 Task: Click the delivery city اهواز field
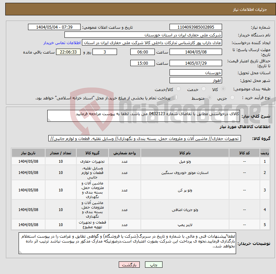click(195, 80)
